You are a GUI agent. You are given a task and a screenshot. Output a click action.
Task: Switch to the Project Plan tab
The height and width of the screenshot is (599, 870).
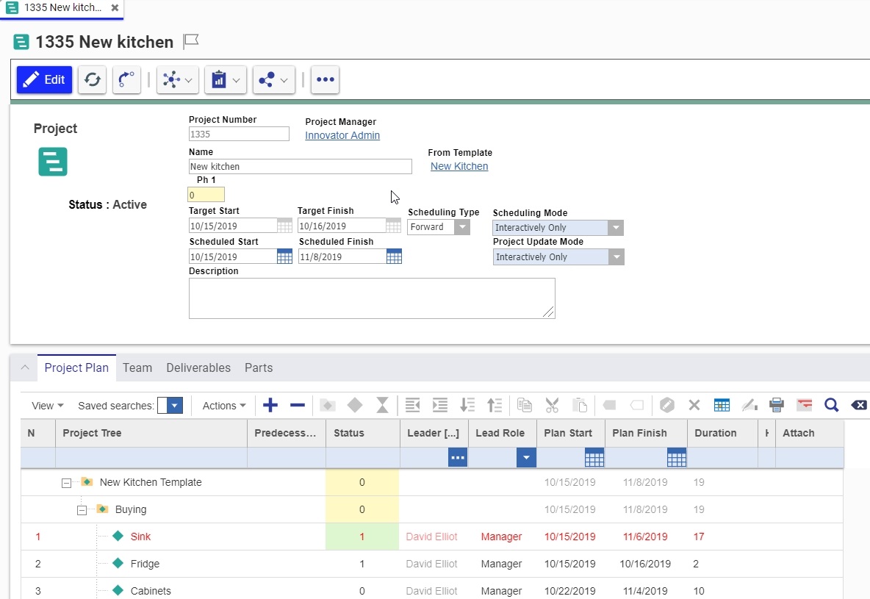tap(76, 367)
